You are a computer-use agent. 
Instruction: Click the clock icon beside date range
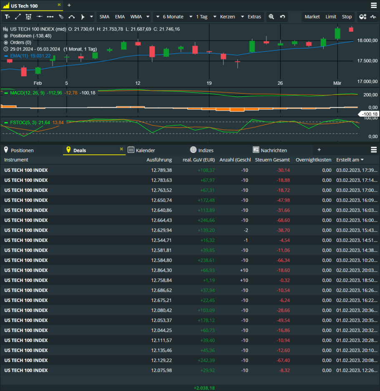pos(6,49)
